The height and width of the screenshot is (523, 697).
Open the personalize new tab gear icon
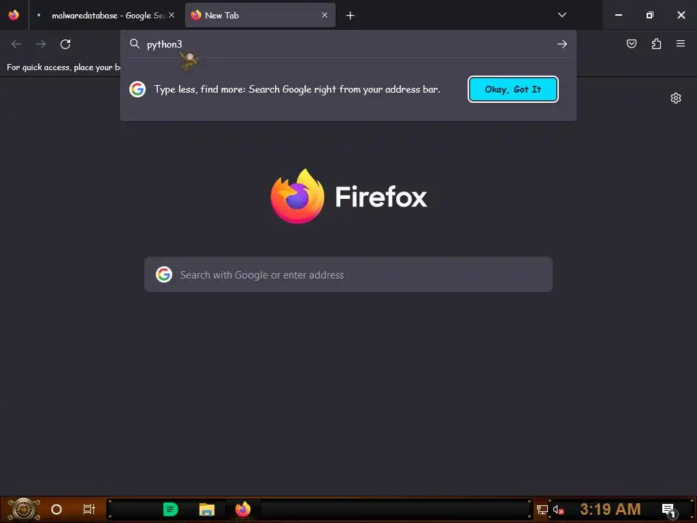[676, 98]
